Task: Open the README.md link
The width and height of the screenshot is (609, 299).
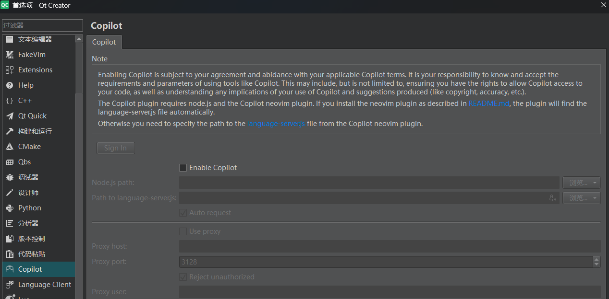Action: pos(489,103)
